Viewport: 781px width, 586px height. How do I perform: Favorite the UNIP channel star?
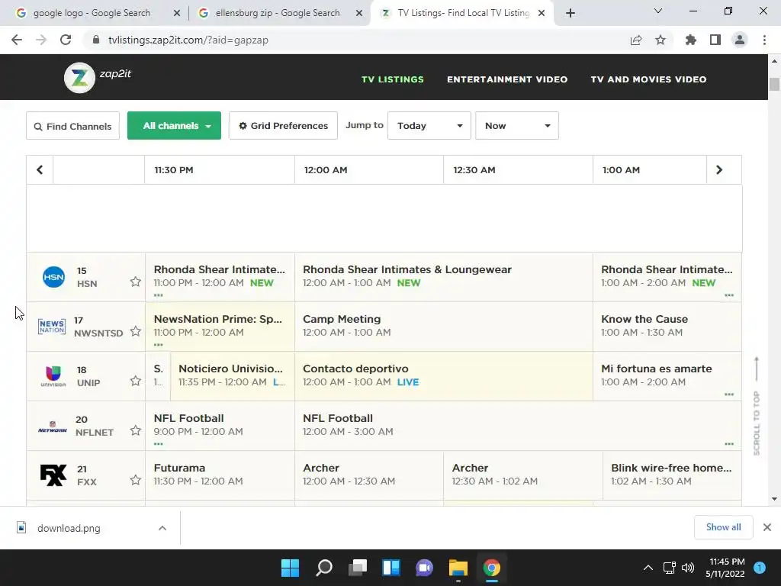136,382
